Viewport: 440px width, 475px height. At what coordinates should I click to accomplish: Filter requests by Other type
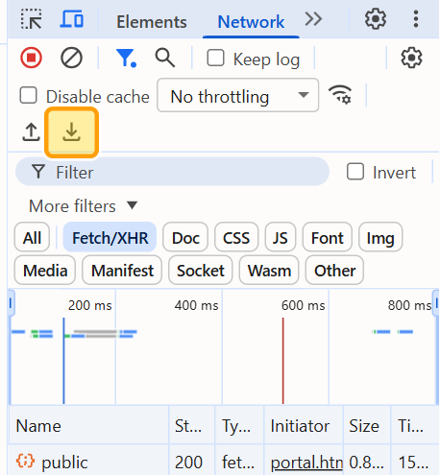point(334,271)
